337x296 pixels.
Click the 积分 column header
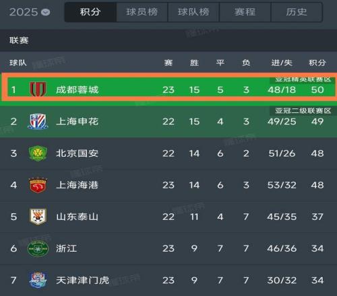click(x=317, y=63)
